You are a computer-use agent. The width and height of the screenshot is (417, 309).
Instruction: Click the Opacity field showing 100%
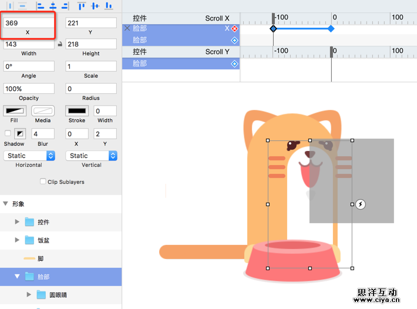click(x=29, y=89)
